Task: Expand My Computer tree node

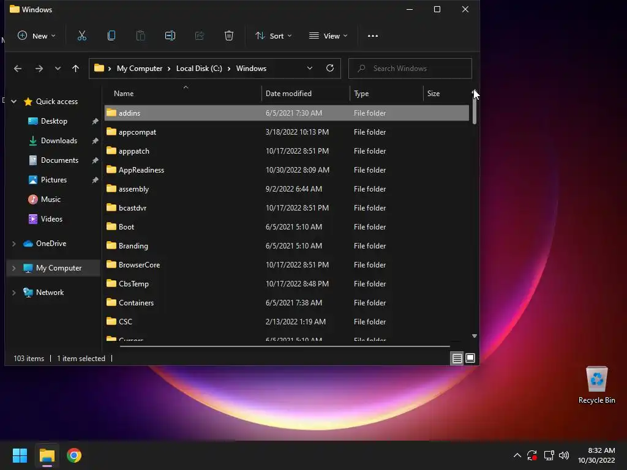Action: pos(14,268)
